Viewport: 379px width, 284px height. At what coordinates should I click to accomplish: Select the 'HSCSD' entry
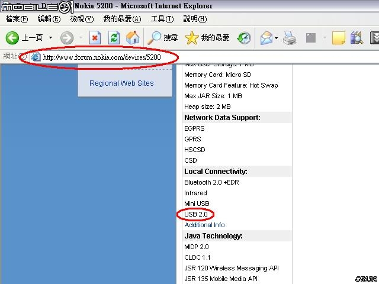coord(195,150)
